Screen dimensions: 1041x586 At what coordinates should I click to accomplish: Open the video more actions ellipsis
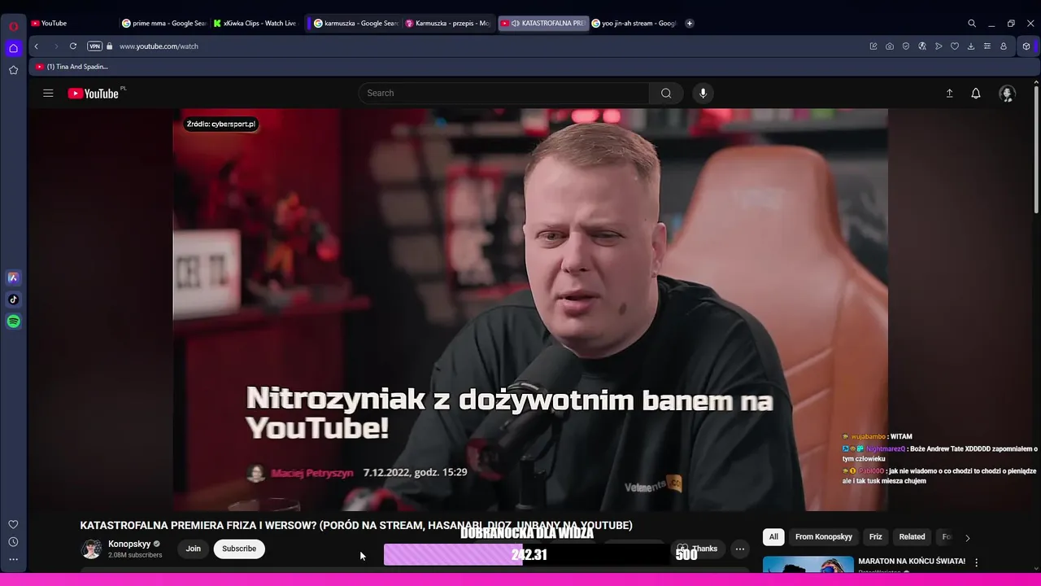pyautogui.click(x=740, y=549)
